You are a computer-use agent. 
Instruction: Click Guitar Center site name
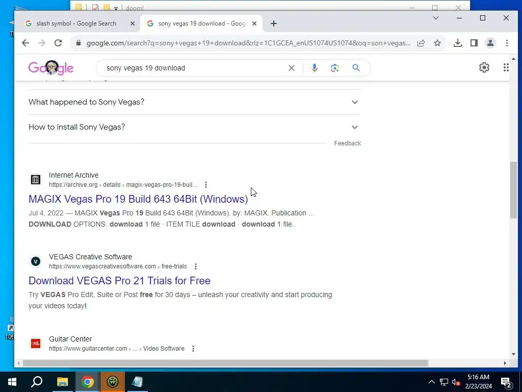point(70,339)
